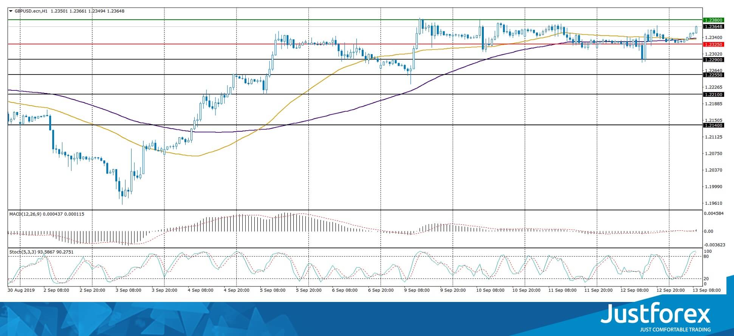
Task: Click the -0.003623 MACD scale label
Action: [x=714, y=245]
